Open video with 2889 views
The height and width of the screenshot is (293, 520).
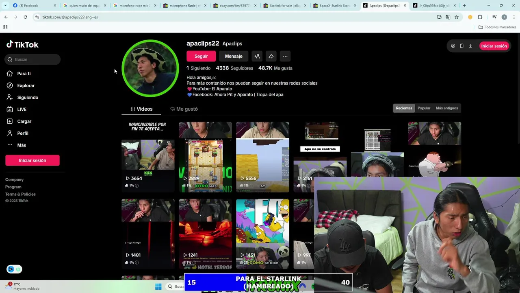(x=205, y=157)
